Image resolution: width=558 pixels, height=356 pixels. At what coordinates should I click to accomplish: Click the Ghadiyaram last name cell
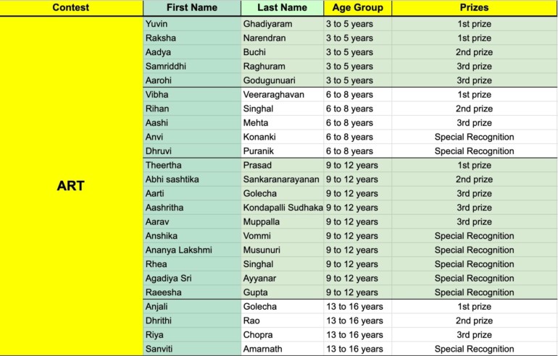(283, 24)
